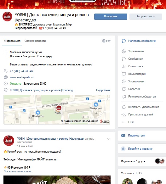Click the Открыто opening status text

(x=15, y=84)
